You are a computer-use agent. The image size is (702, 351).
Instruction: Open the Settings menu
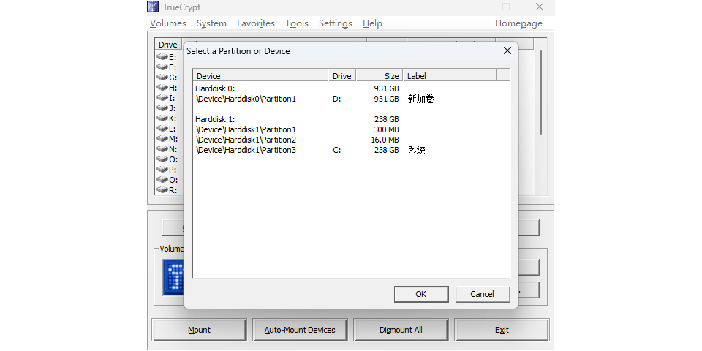coord(336,23)
